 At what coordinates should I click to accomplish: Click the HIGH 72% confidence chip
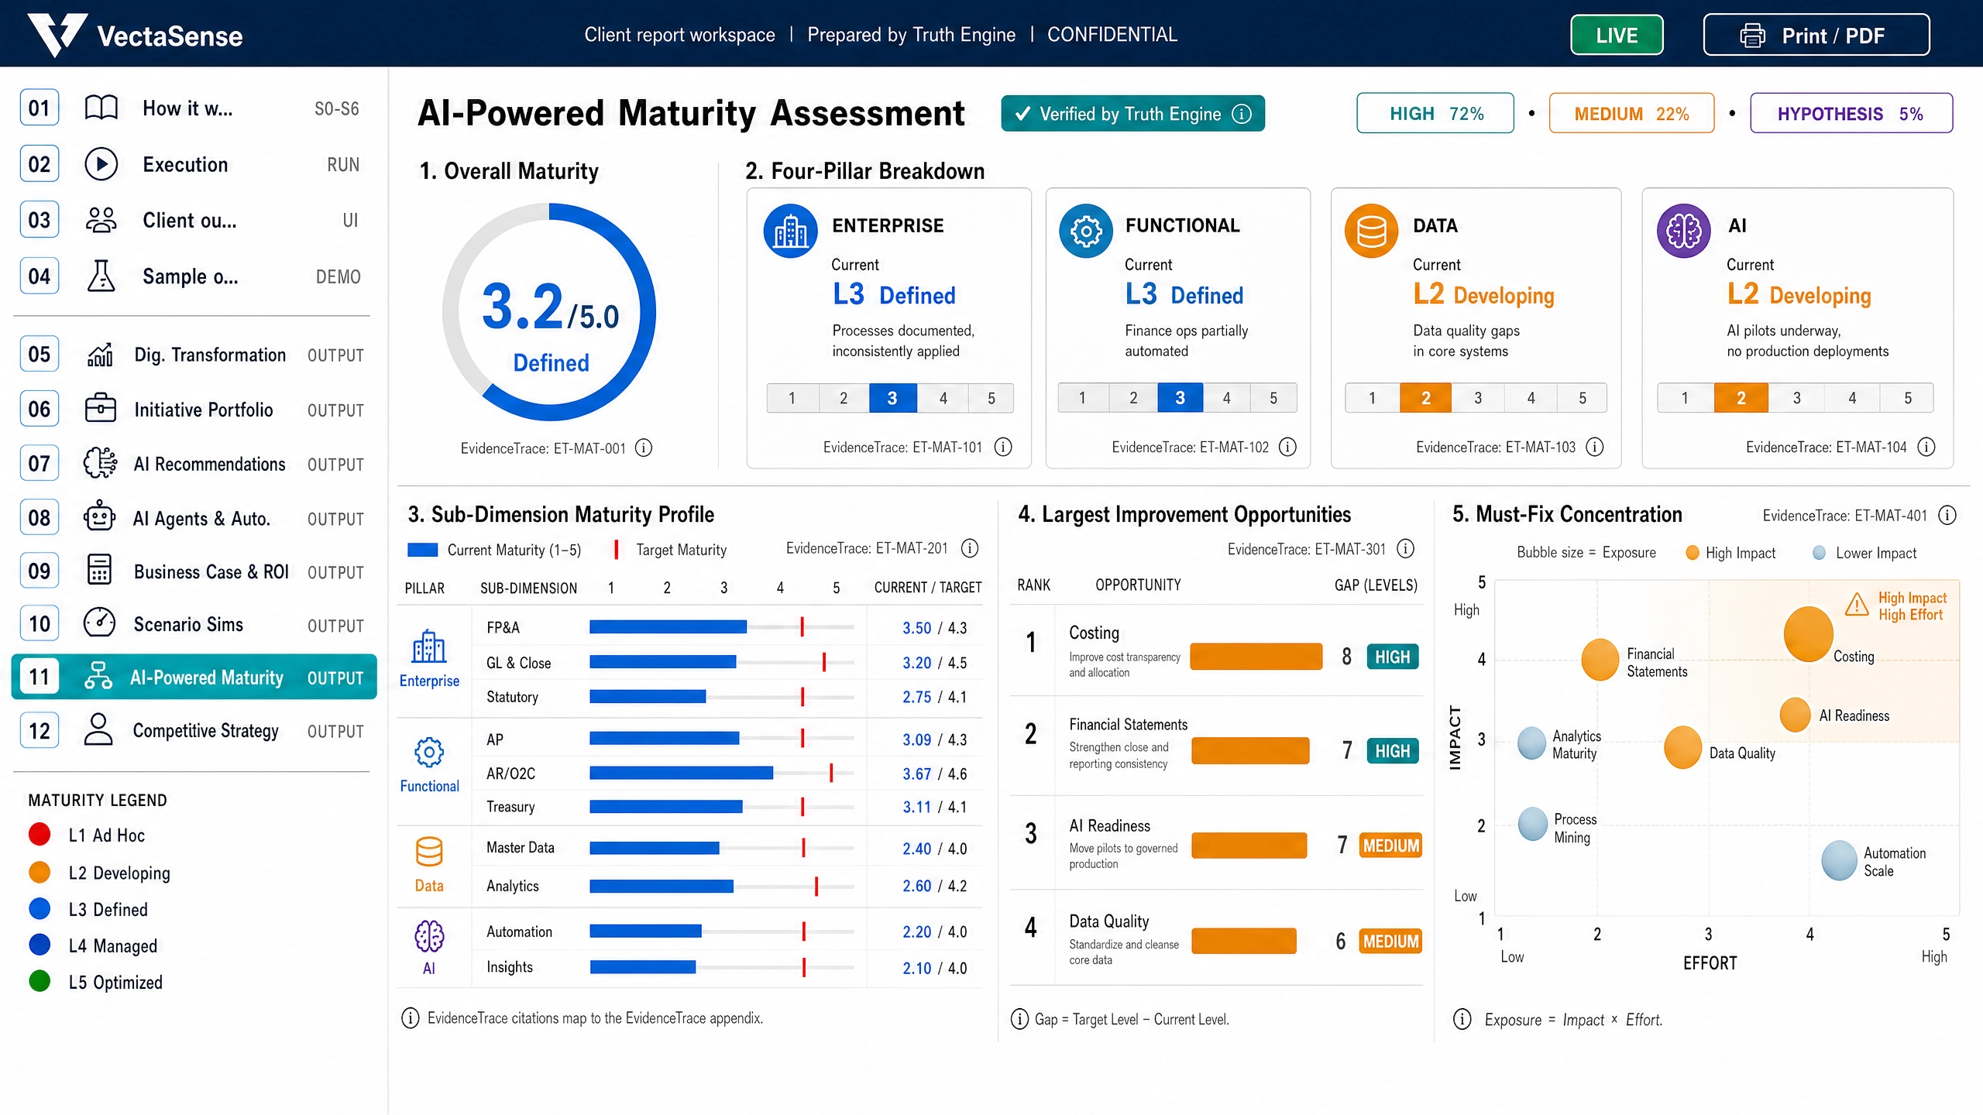1435,114
